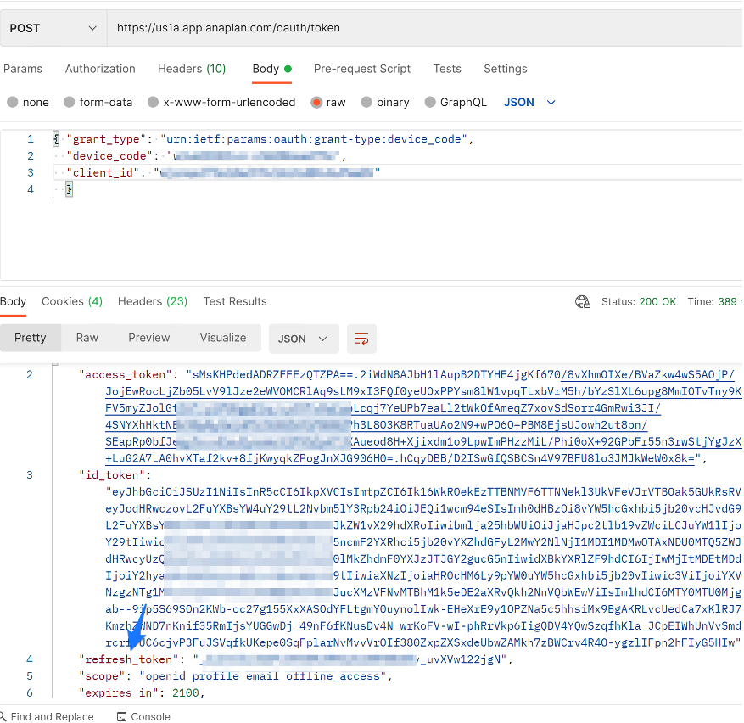The width and height of the screenshot is (744, 723).
Task: Switch to the Authorization tab
Action: 100,69
